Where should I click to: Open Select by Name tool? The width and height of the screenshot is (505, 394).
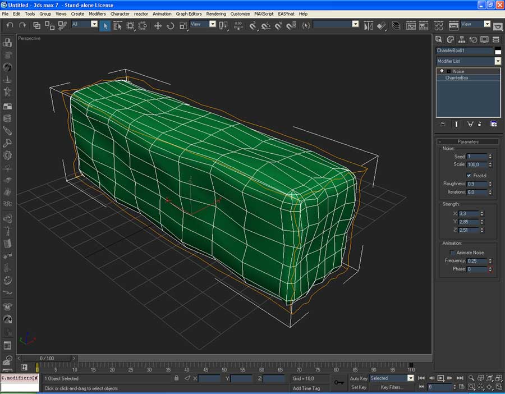click(118, 26)
